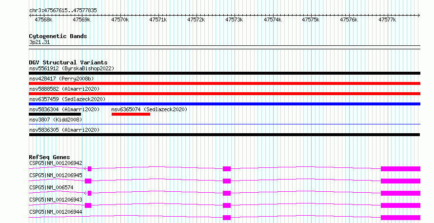Screen dimensions: 434x223
Task: Select the 47570k scale mark
Action: tap(120, 20)
